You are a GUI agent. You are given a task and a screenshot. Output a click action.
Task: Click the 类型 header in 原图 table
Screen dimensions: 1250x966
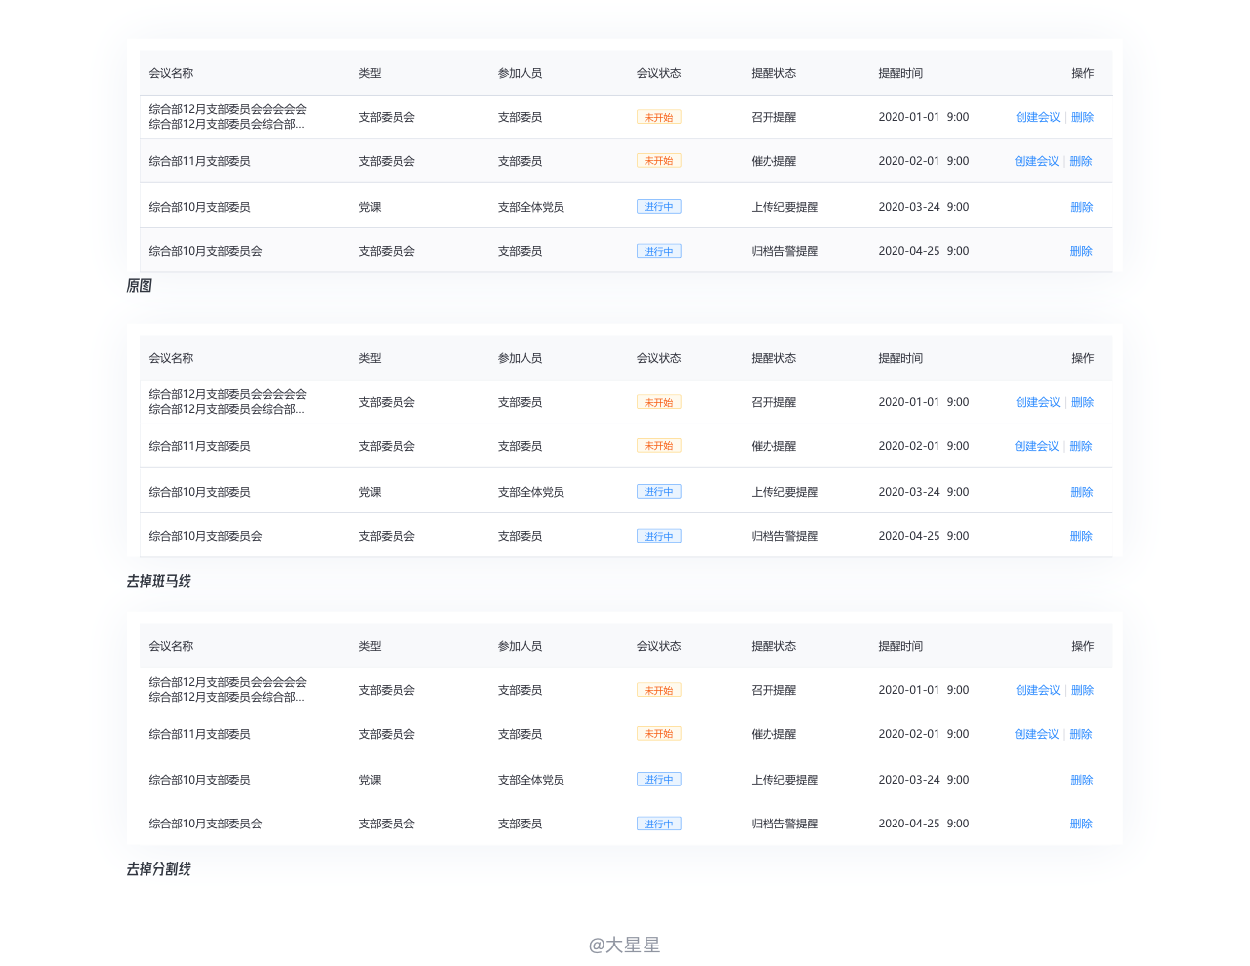[x=370, y=73]
